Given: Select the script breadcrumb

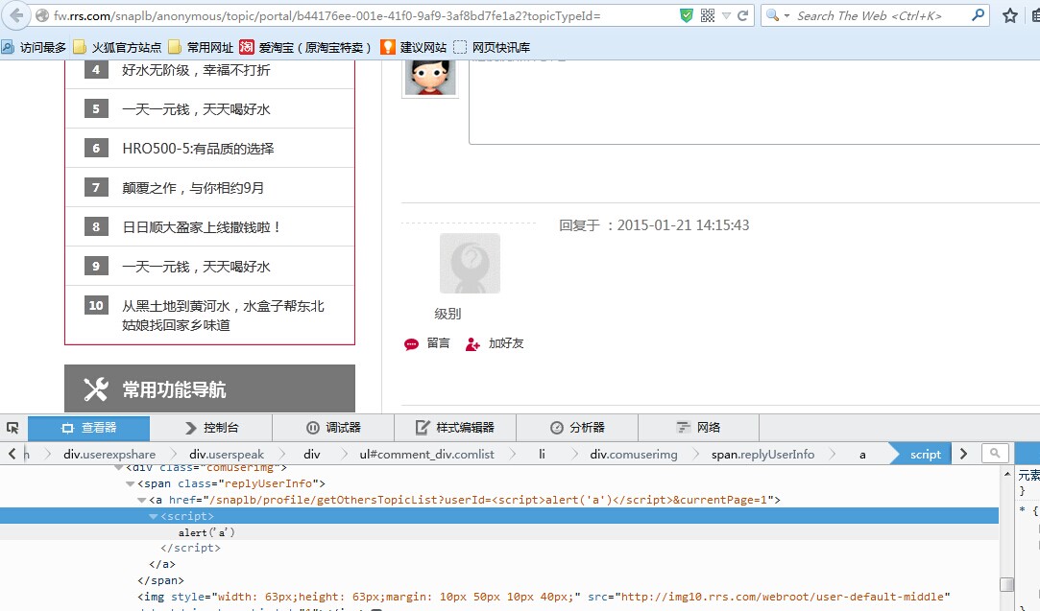Looking at the screenshot, I should coord(926,454).
